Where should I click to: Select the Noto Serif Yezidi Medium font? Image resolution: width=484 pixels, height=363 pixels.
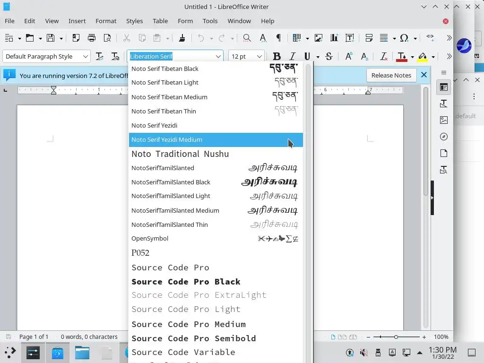(216, 140)
